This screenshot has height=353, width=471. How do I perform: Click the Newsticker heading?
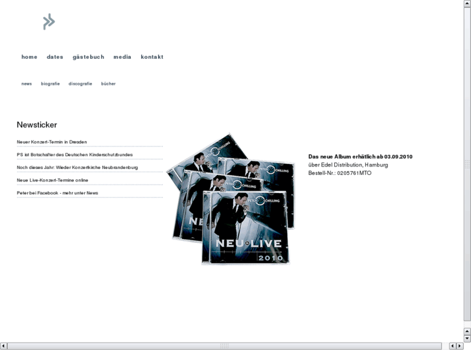(37, 125)
